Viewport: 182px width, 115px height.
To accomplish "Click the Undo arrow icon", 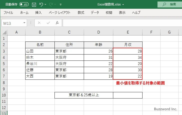I will tap(41, 4).
